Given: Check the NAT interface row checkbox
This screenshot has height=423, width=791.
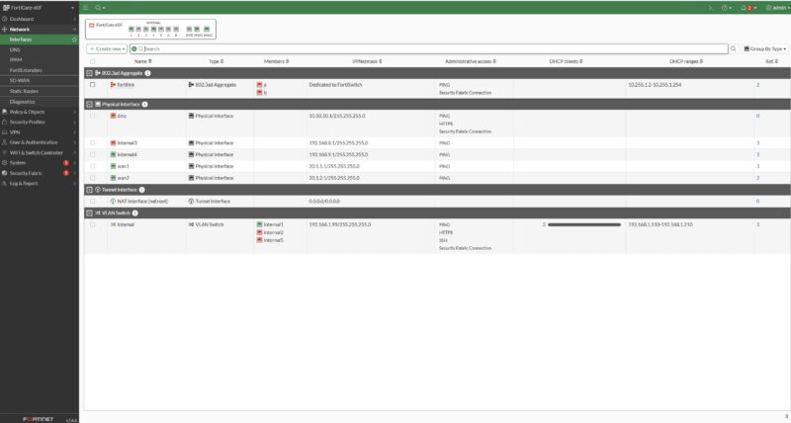Looking at the screenshot, I should tap(92, 201).
